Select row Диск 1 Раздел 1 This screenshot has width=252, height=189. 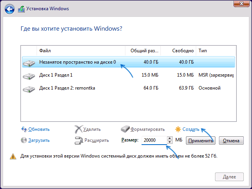pyautogui.click(x=129, y=75)
